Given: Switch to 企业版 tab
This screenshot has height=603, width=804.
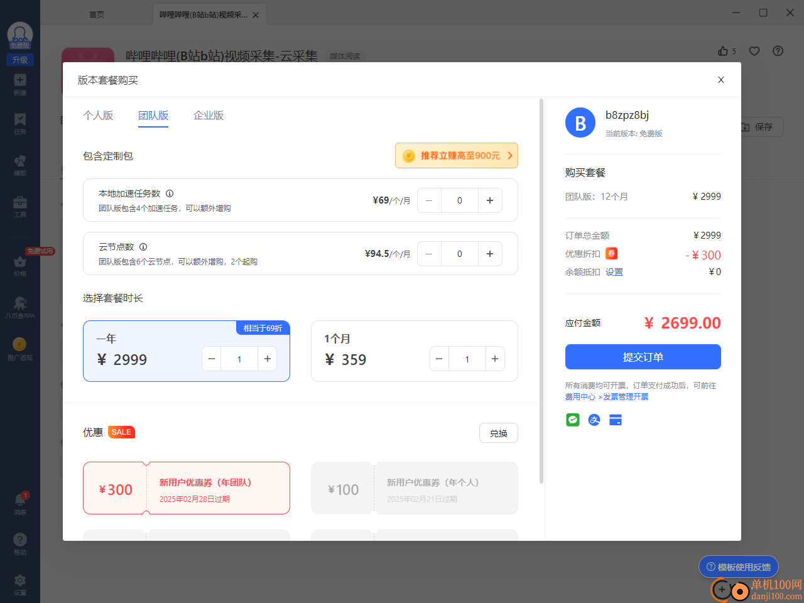Looking at the screenshot, I should pos(209,116).
